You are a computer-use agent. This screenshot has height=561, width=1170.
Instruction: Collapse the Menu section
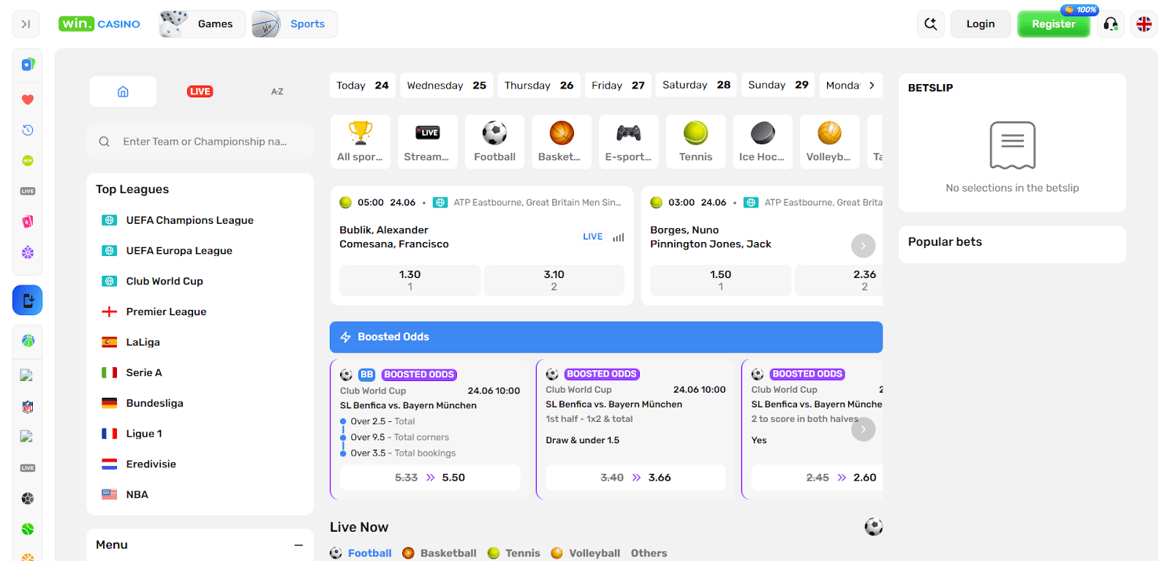(x=298, y=545)
